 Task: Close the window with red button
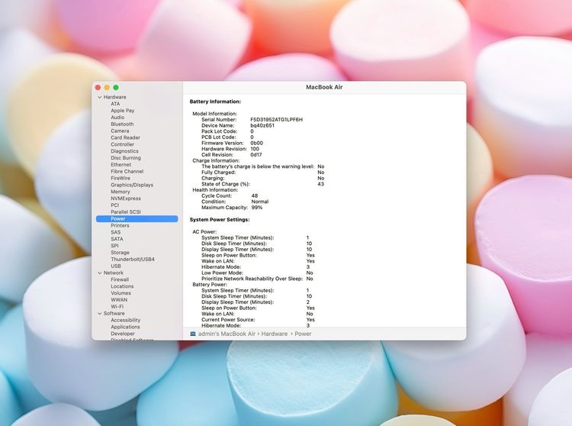[x=98, y=88]
